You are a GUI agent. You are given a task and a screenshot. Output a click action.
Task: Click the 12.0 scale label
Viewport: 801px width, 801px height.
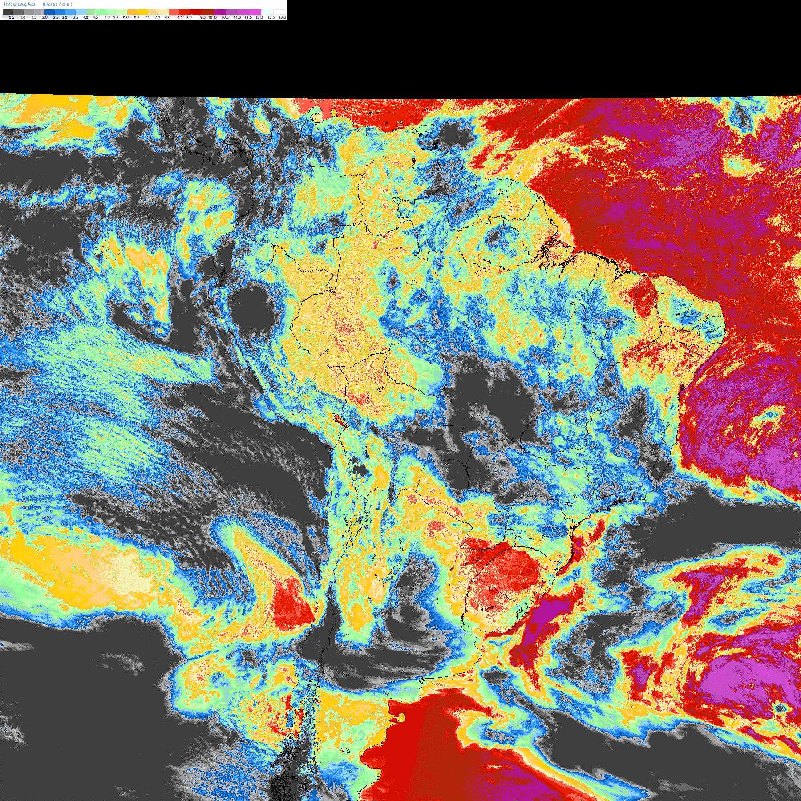tap(259, 17)
